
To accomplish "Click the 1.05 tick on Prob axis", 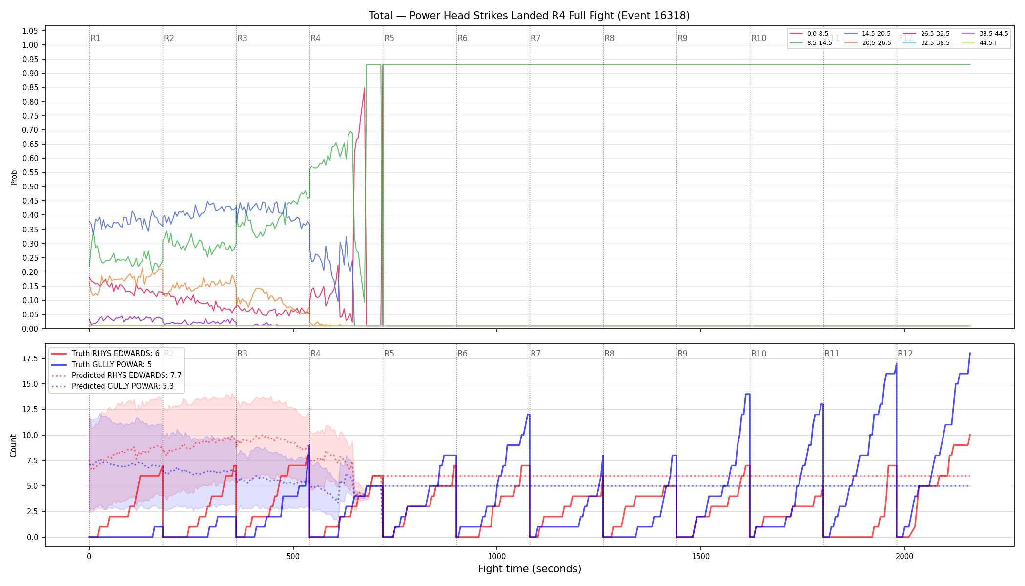I will (30, 31).
